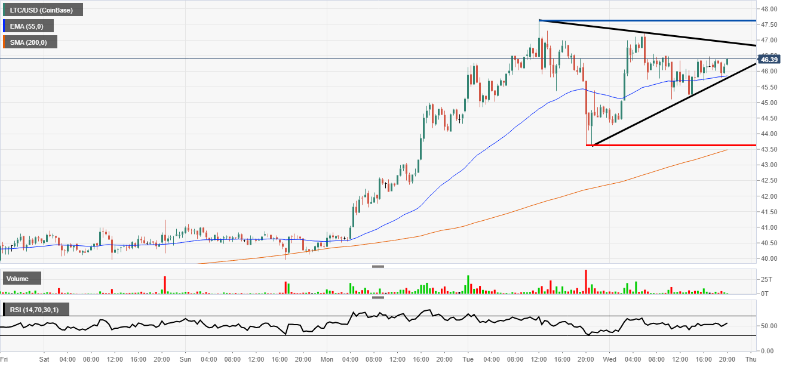This screenshot has width=795, height=367.
Task: Click the Sun label on the time axis
Action: click(x=185, y=360)
